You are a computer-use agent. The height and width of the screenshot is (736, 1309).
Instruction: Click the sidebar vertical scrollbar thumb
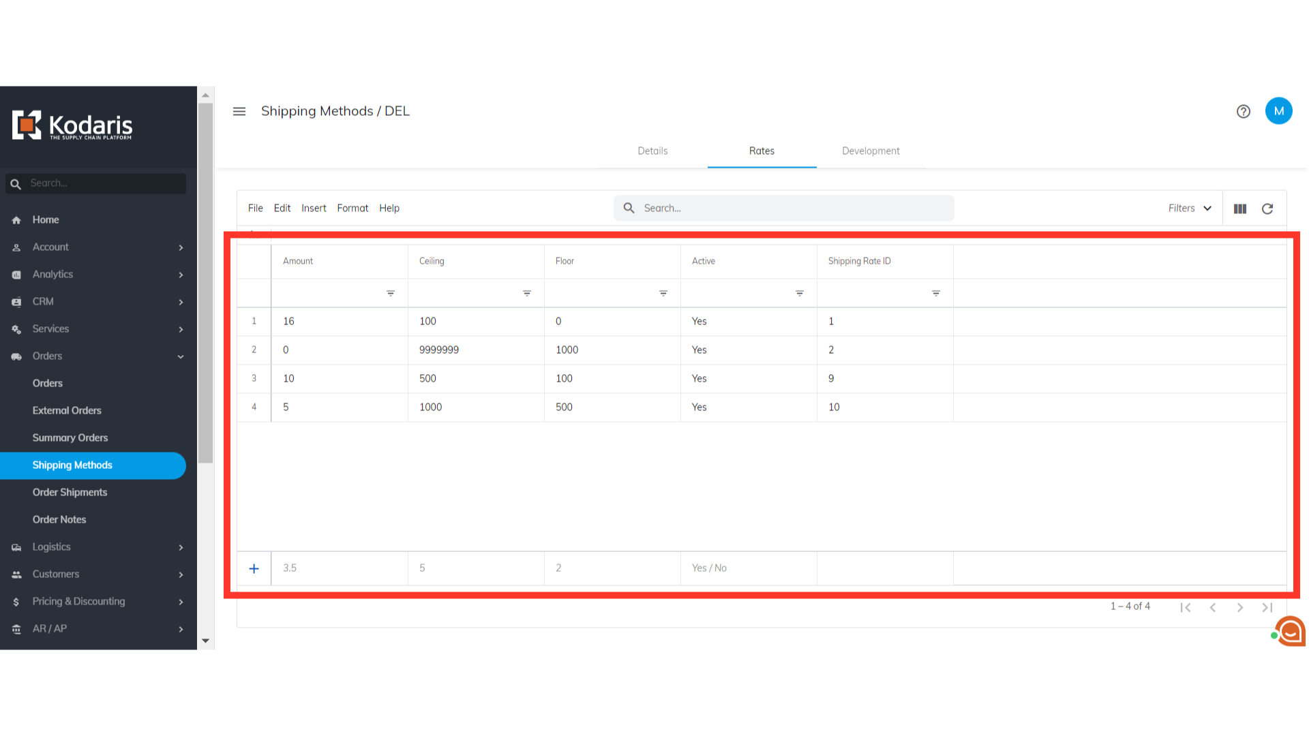tap(205, 283)
